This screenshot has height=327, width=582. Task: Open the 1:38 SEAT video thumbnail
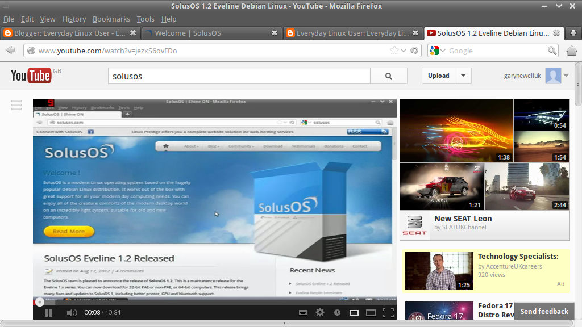point(456,131)
